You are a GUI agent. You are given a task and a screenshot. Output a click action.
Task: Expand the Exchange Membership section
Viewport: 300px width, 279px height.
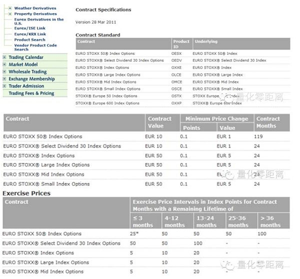point(4,78)
